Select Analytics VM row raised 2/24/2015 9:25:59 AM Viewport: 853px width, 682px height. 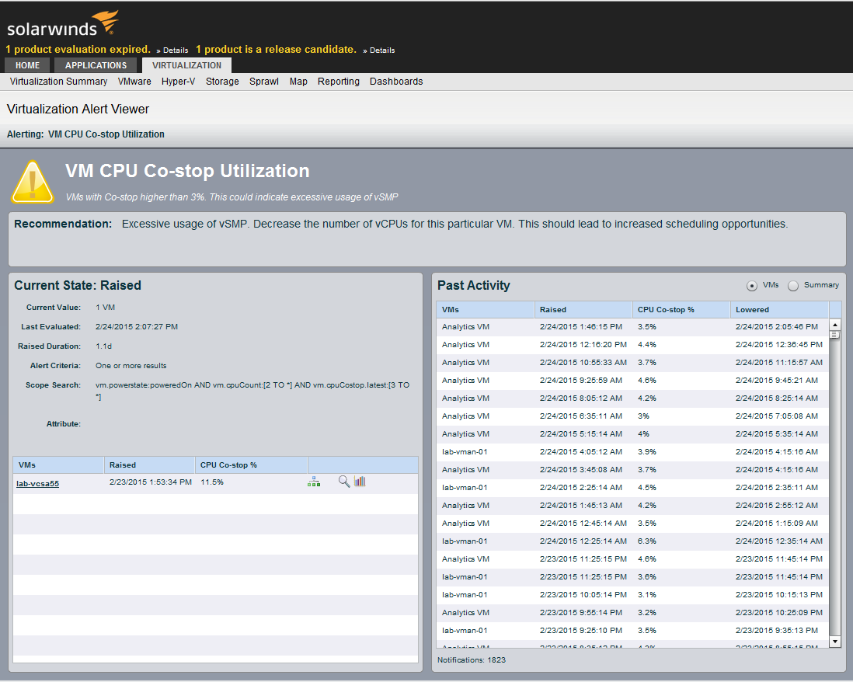click(632, 381)
